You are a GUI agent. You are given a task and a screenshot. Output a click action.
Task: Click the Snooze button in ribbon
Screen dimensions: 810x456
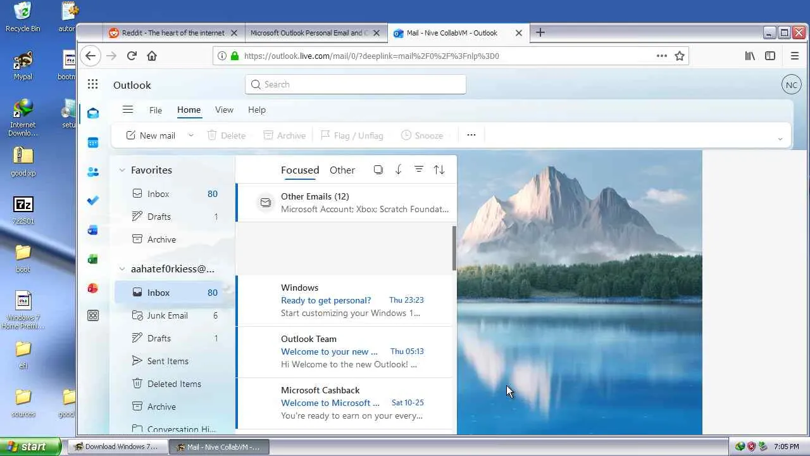pyautogui.click(x=422, y=136)
